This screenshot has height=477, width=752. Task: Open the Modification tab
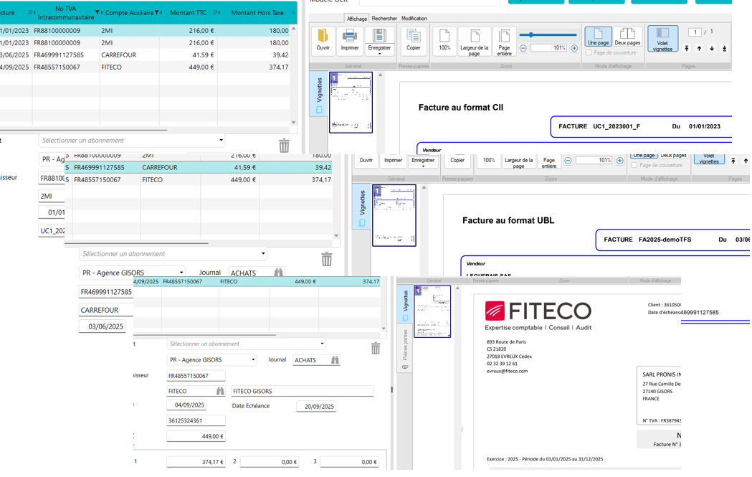414,19
